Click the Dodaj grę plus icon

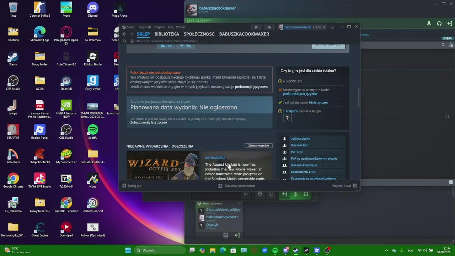tap(124, 186)
